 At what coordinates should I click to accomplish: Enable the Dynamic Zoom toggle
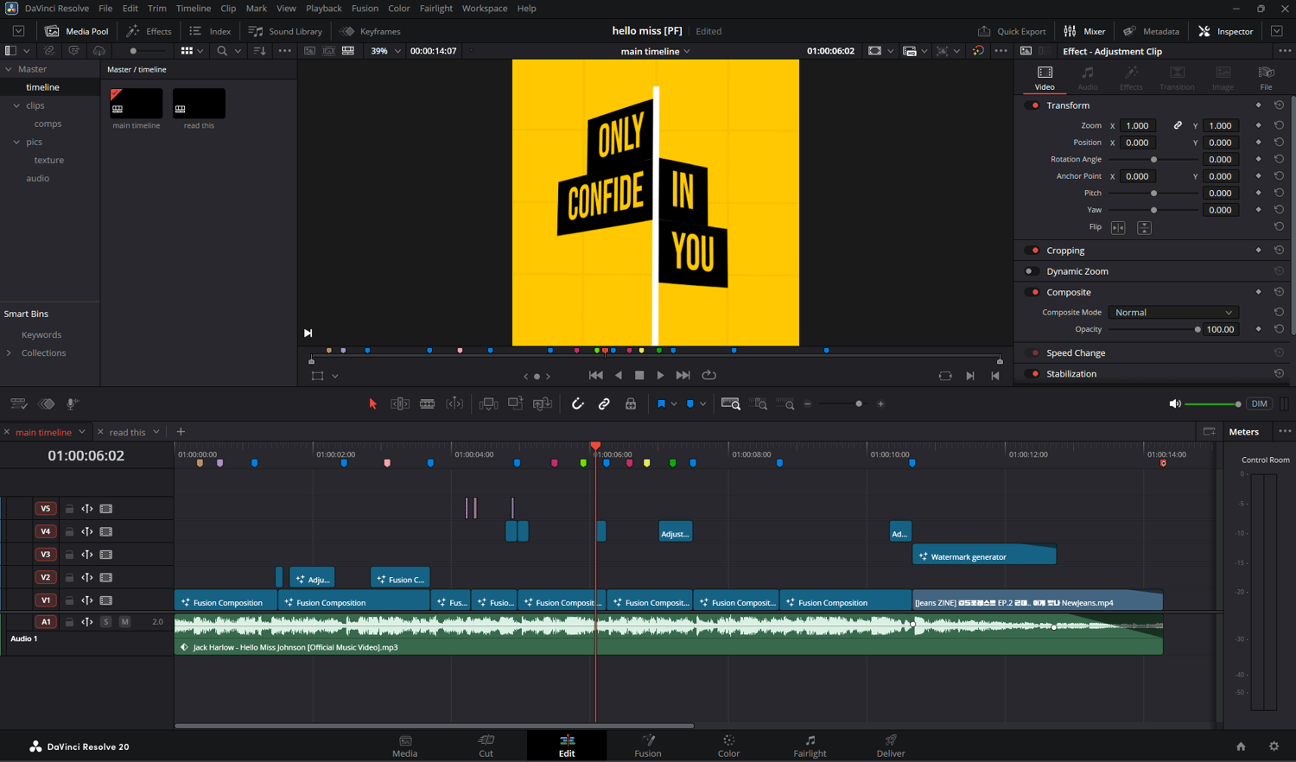(1030, 271)
